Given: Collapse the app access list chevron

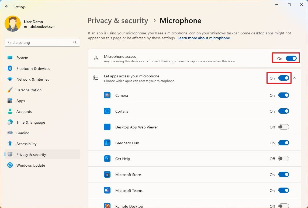Looking at the screenshot, I should tap(295, 78).
